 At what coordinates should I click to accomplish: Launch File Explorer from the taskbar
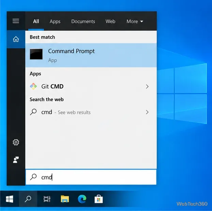coord(65,199)
